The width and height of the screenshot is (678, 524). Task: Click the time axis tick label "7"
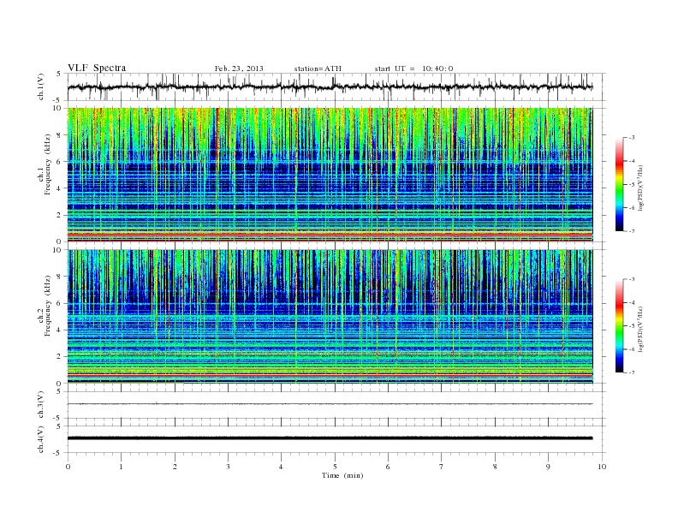point(441,467)
